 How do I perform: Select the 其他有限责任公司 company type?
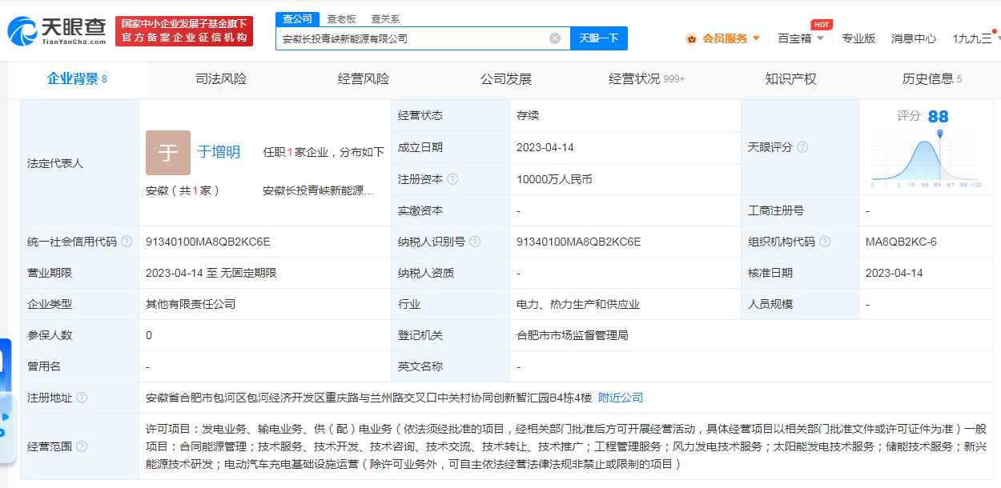[191, 304]
